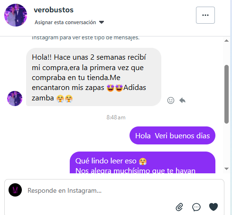This screenshot has width=232, height=215.
Task: Click the scroll up arrow of the chat
Action: click(x=226, y=41)
